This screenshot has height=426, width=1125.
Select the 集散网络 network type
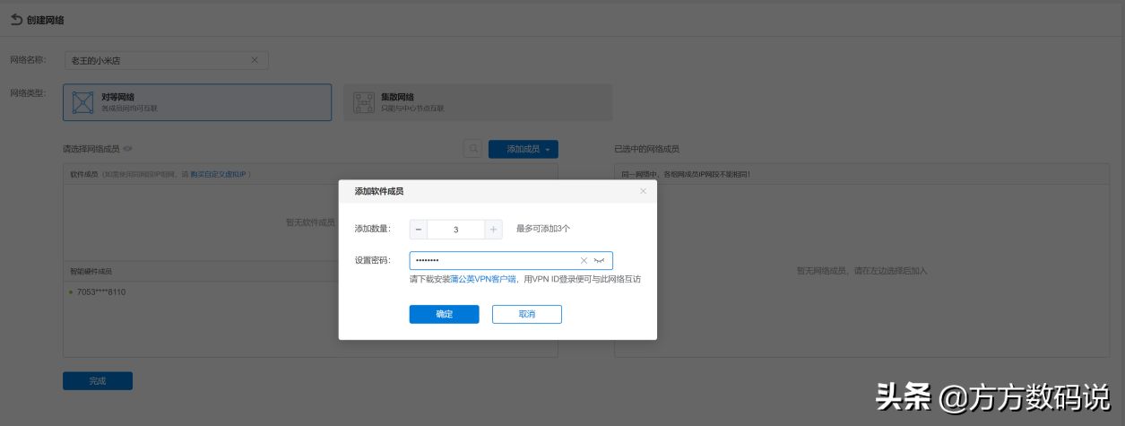pos(472,102)
